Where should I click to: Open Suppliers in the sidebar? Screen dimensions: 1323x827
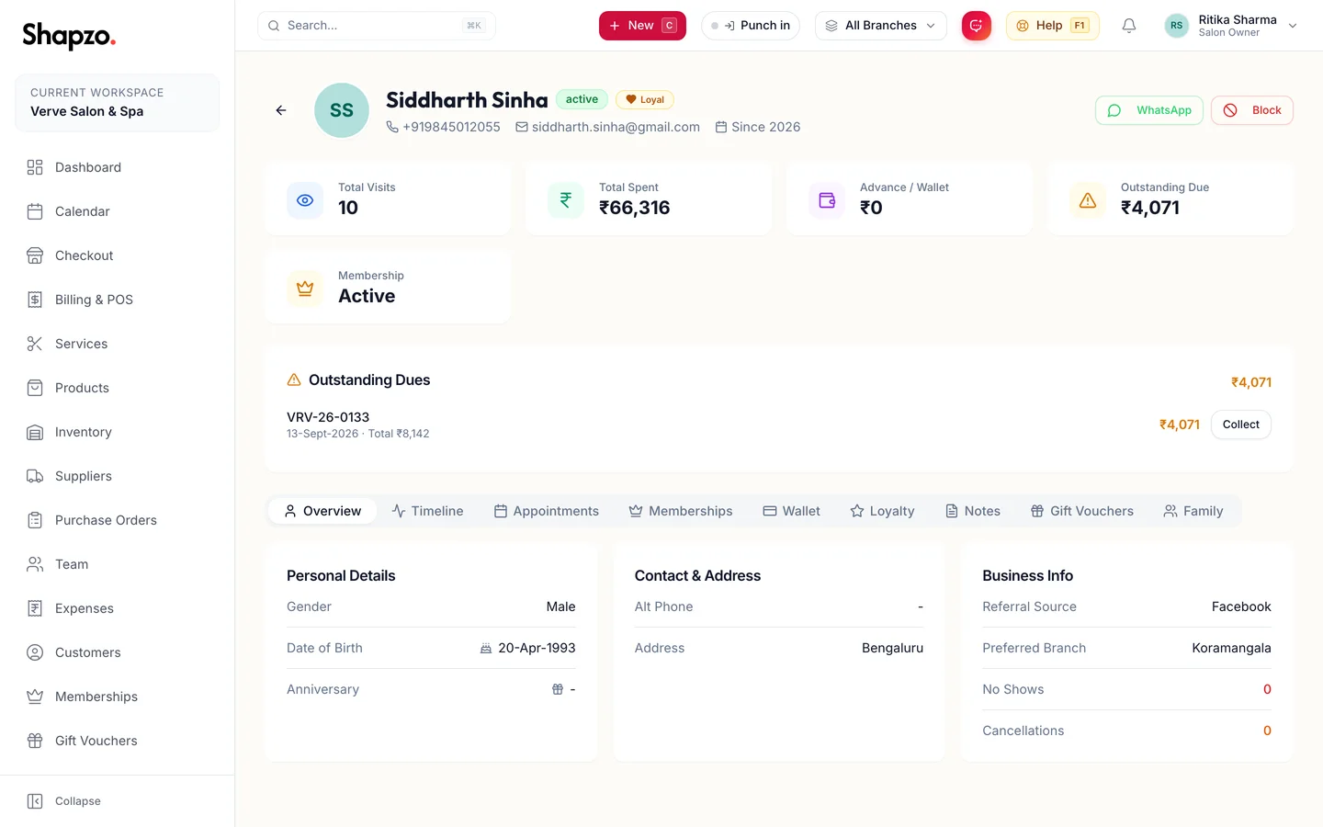[x=118, y=476]
